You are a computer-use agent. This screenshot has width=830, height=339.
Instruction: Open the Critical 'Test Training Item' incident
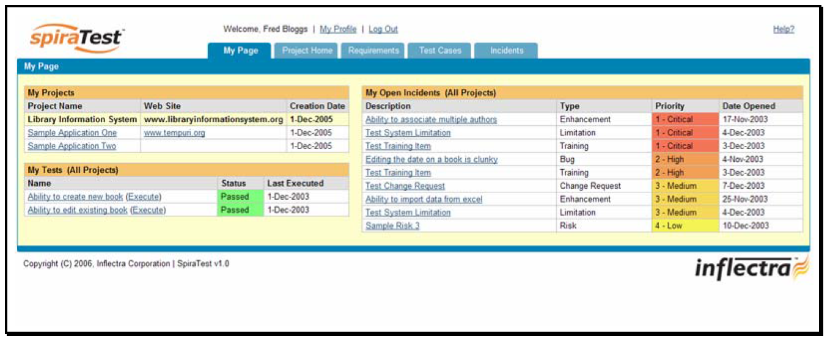coord(398,146)
